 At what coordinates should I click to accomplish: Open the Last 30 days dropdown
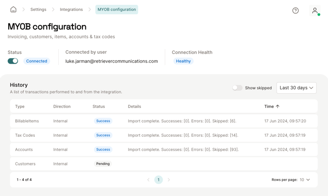(297, 87)
